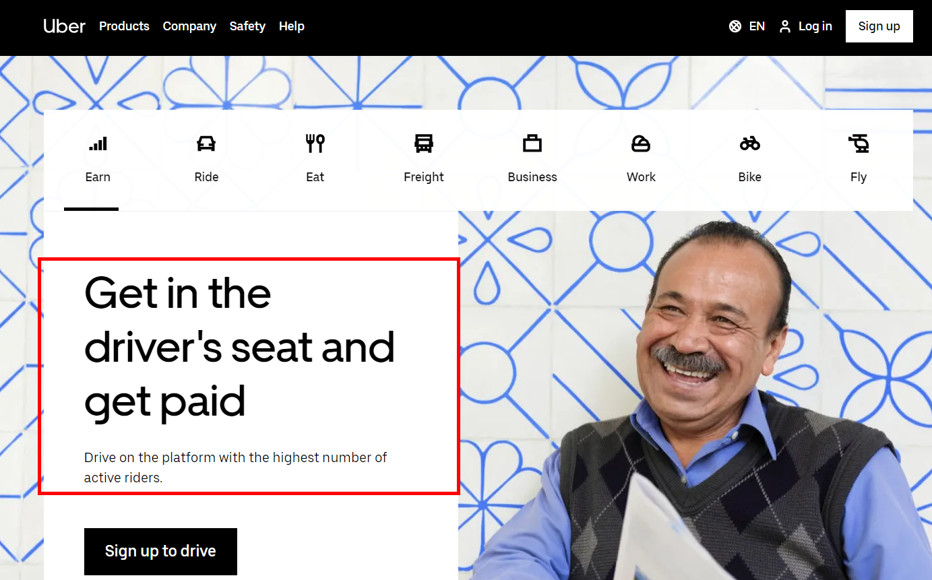Image resolution: width=932 pixels, height=580 pixels.
Task: Click the Sign up to drive button
Action: coord(160,551)
